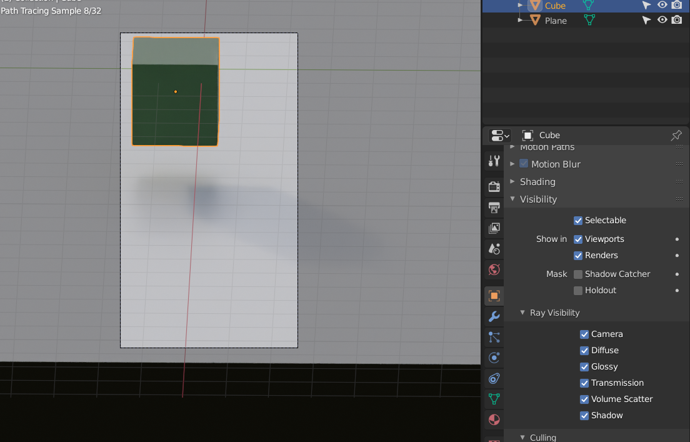Disable Diffuse ray visibility

584,351
